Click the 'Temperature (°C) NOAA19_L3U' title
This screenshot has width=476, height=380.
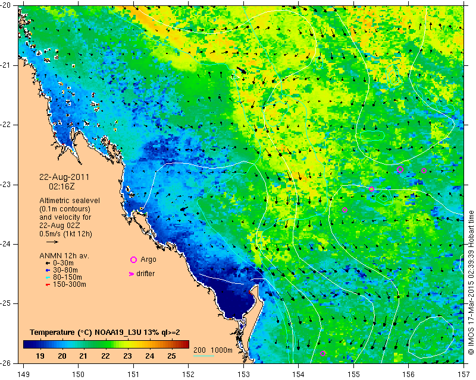click(86, 332)
